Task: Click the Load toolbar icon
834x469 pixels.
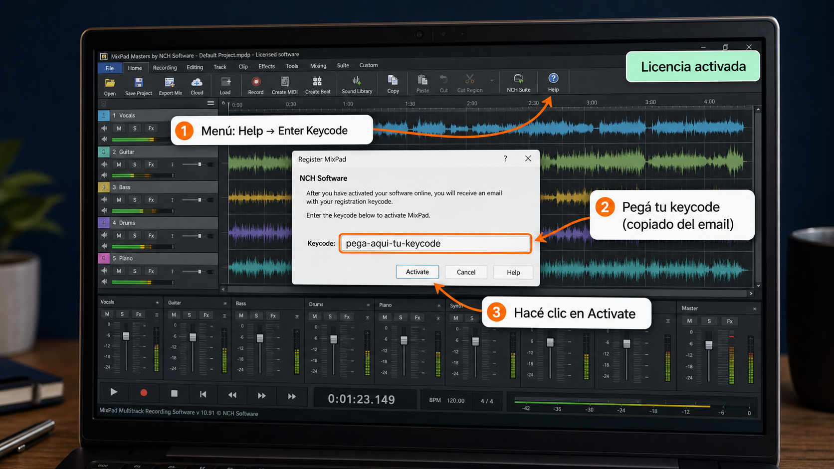Action: coord(225,86)
